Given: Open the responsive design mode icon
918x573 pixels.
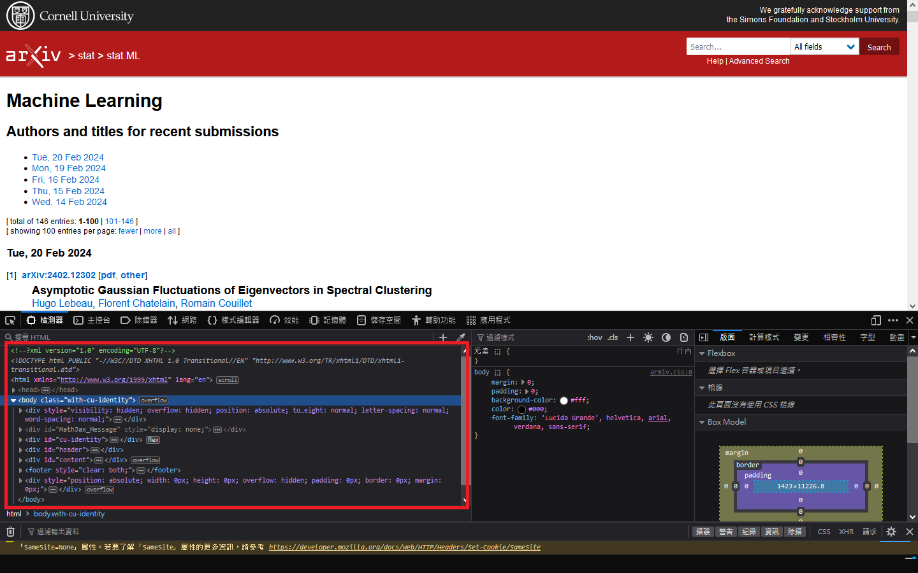Looking at the screenshot, I should (876, 320).
